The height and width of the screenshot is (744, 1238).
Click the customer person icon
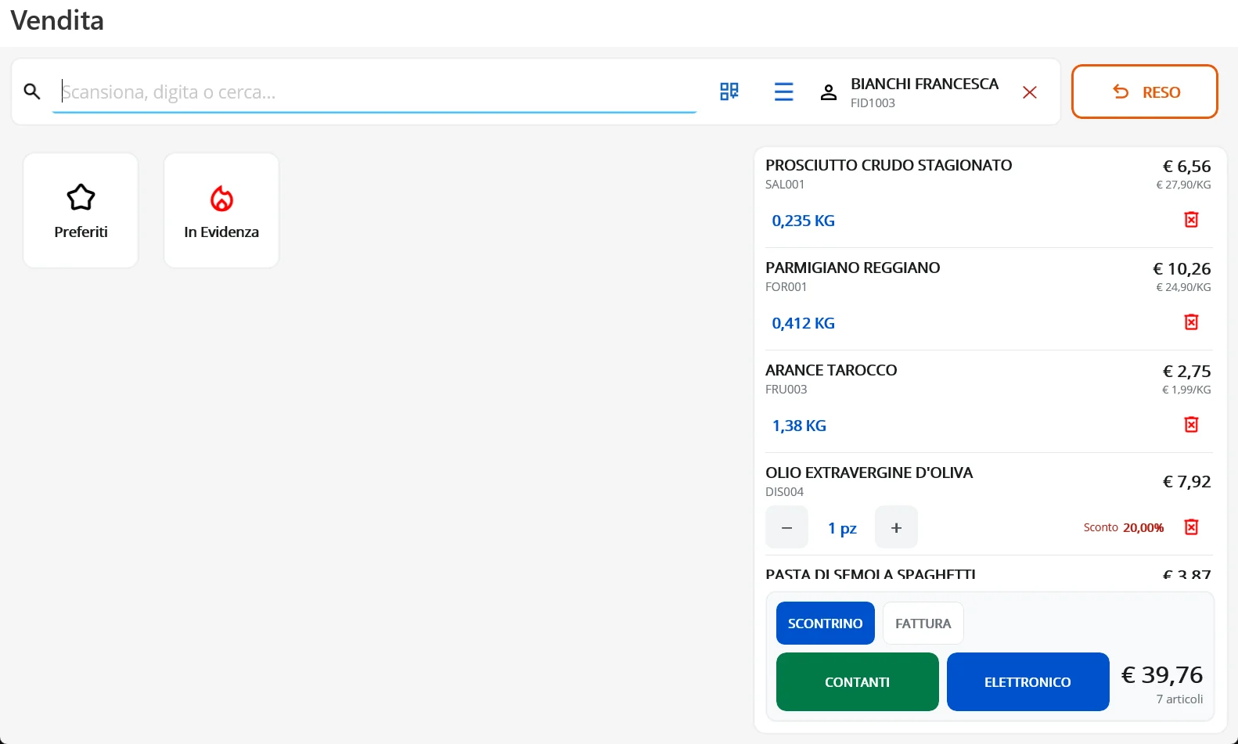point(828,92)
